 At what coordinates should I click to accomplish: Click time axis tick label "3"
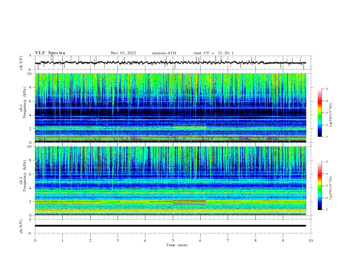tap(118, 240)
